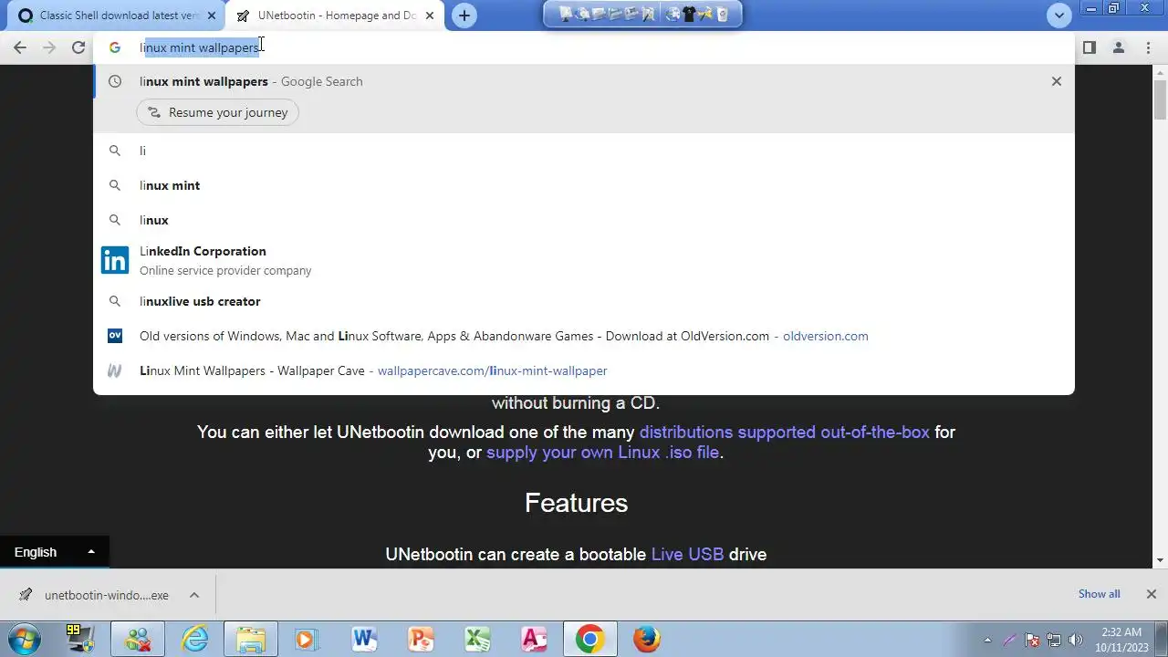Screen dimensions: 1168x657
Task: Follow the "distributions supported out-of-the-box" link
Action: [x=785, y=432]
